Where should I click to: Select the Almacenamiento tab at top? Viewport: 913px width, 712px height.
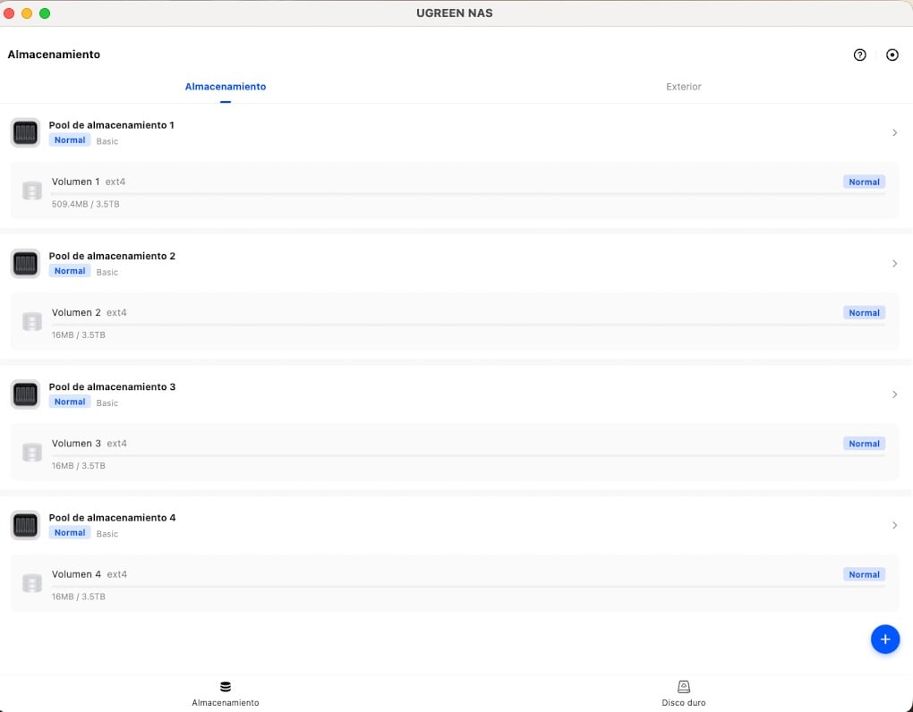pos(226,87)
